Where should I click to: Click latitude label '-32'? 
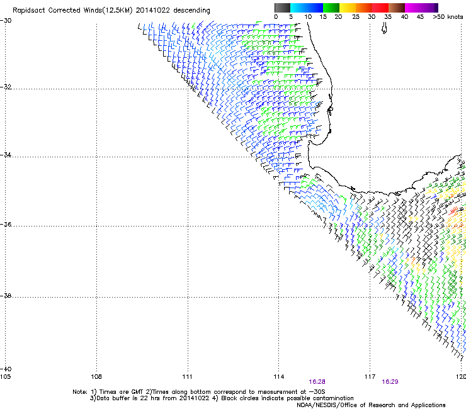6,87
